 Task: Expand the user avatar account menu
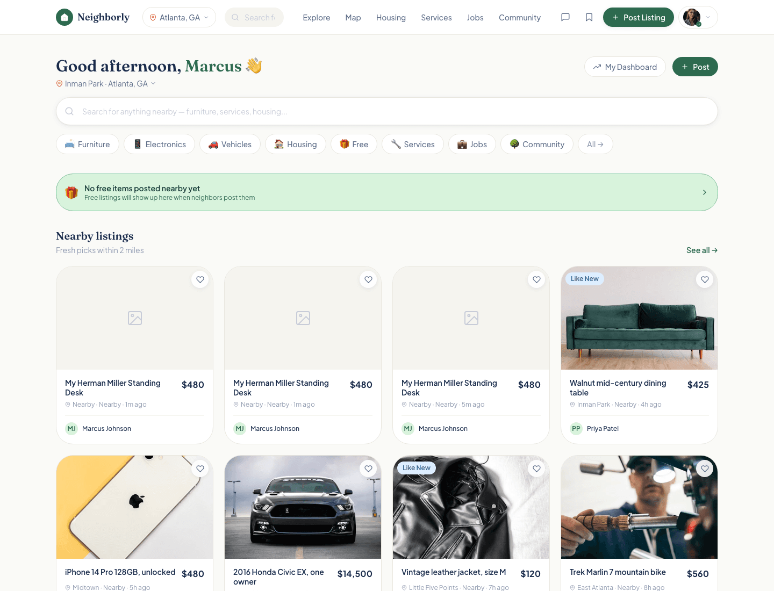pos(698,17)
